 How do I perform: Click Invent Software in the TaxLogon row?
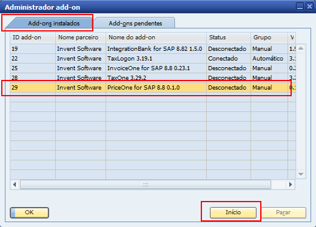[81, 59]
